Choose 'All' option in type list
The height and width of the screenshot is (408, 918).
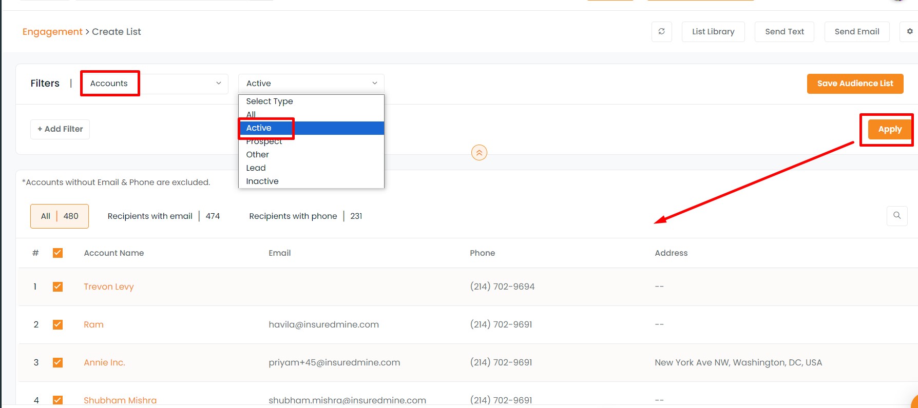311,115
